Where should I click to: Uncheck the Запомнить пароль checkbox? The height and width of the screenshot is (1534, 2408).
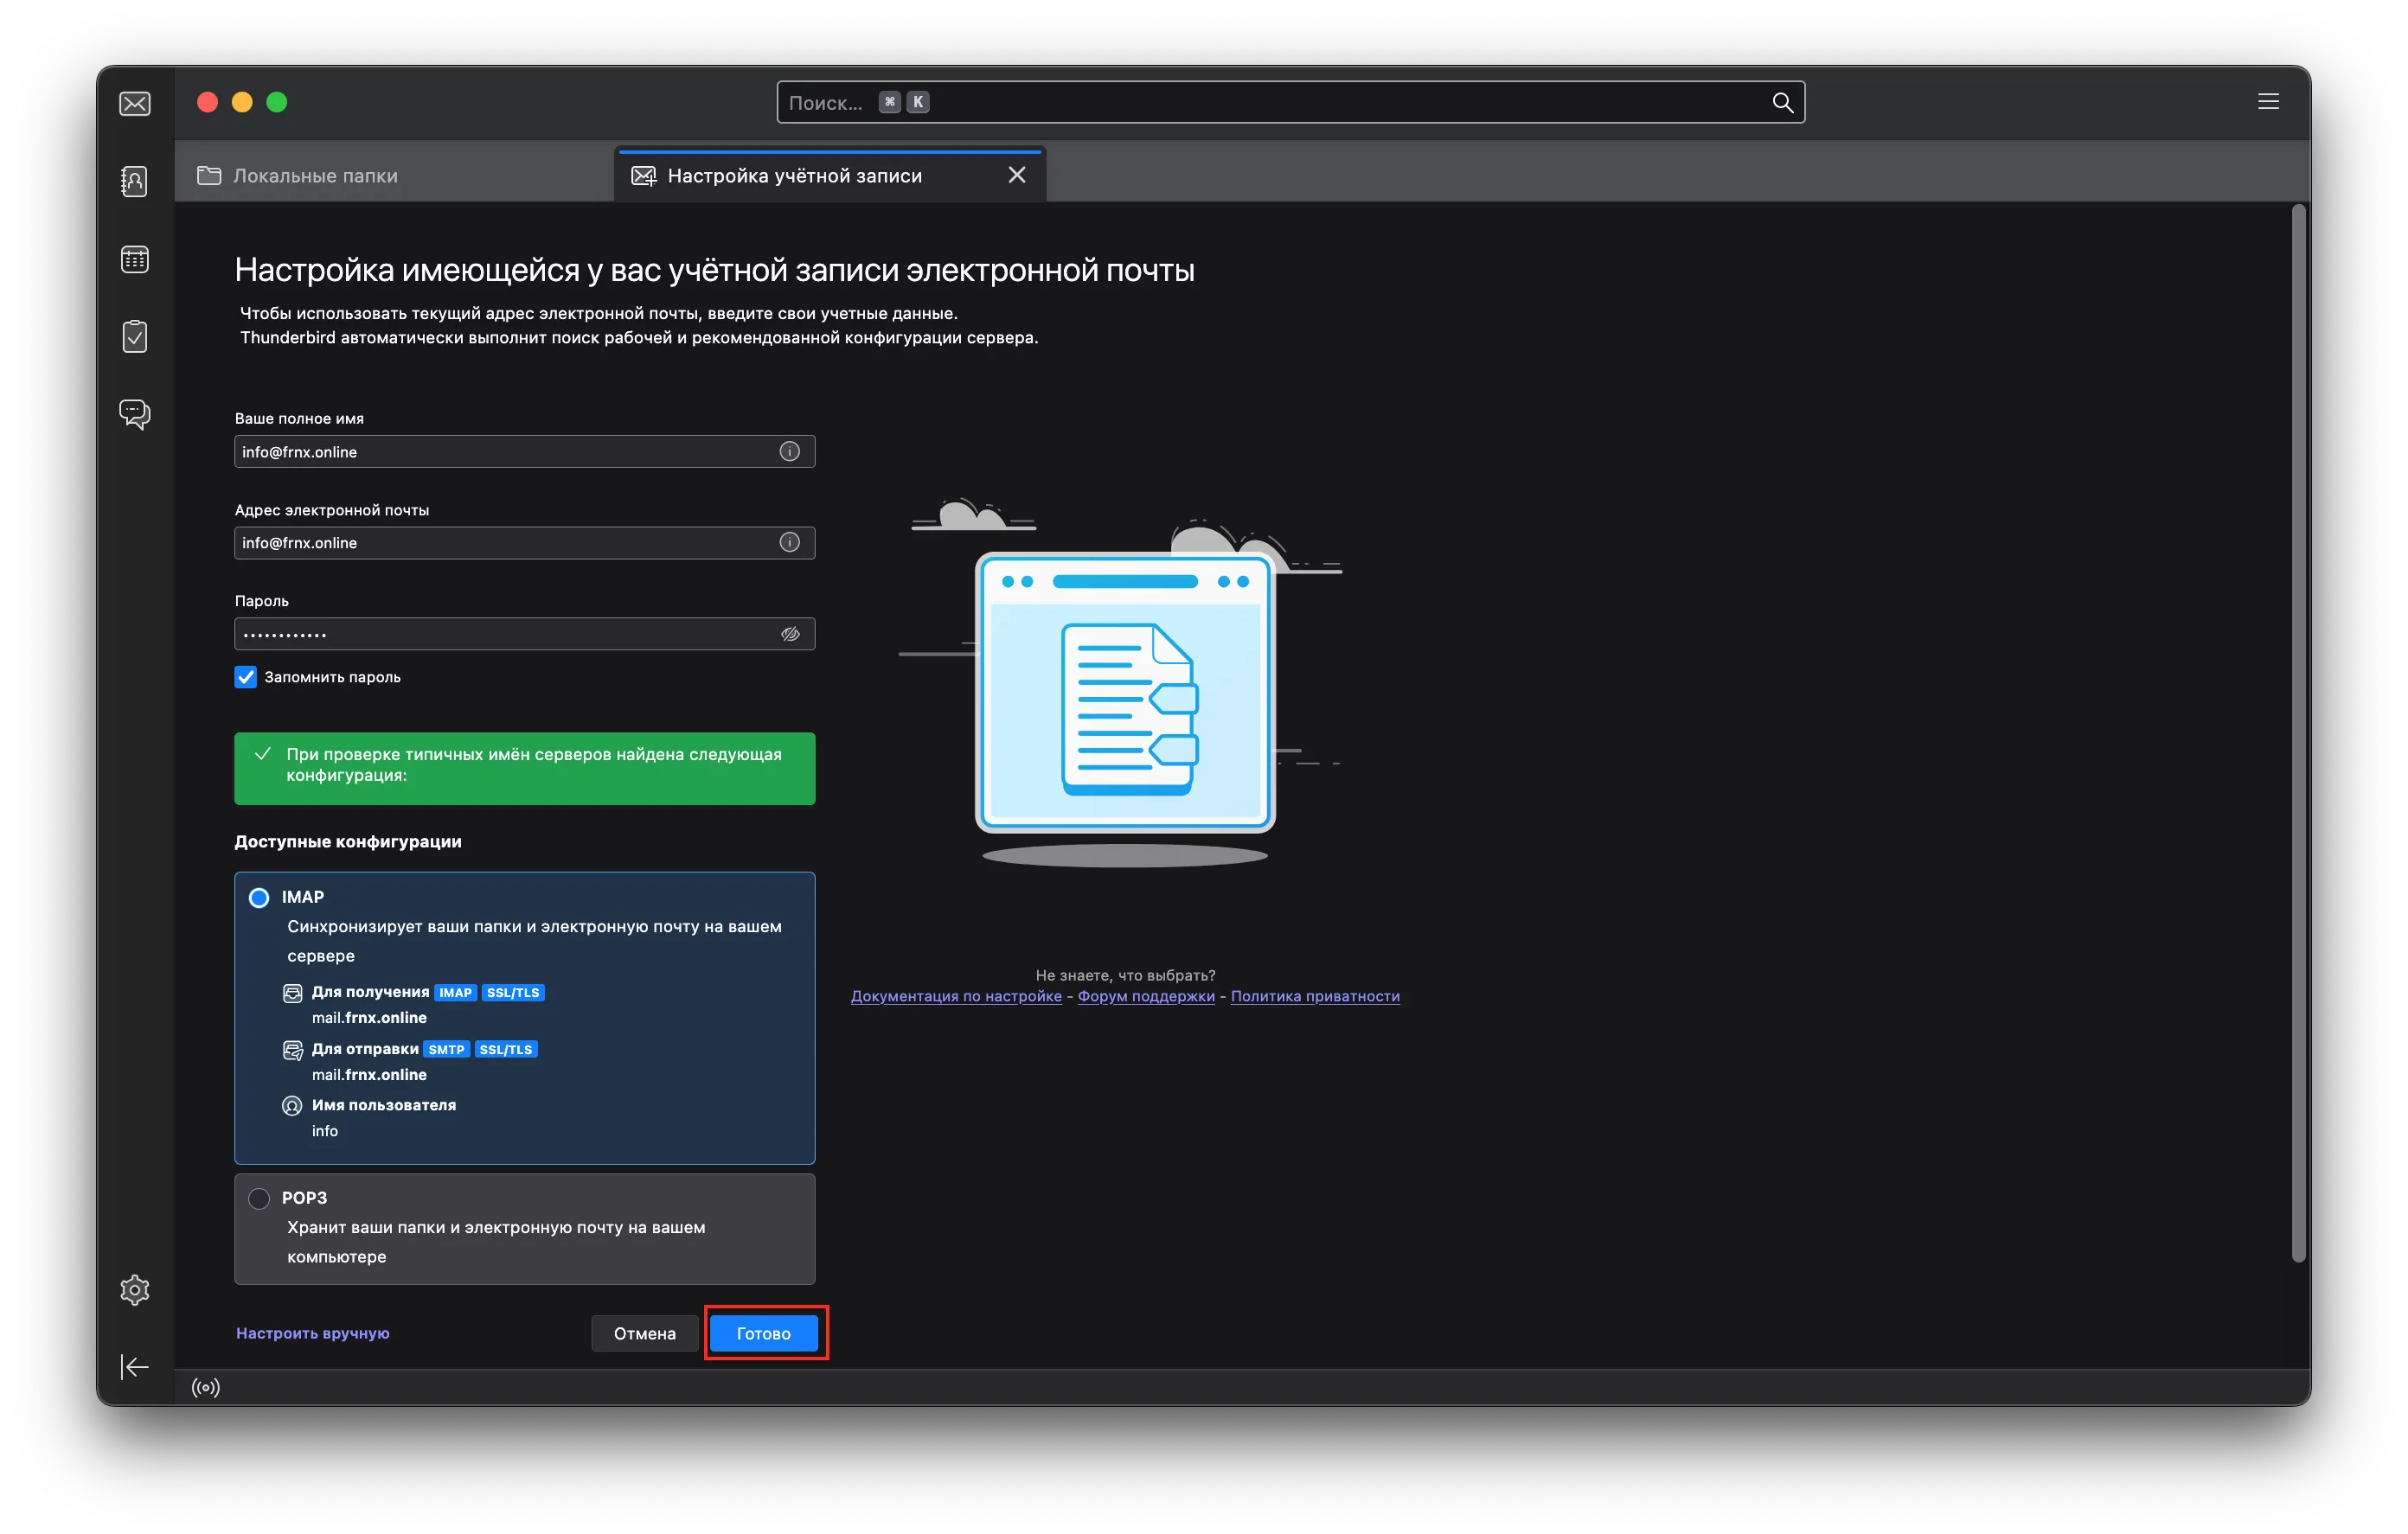point(246,677)
